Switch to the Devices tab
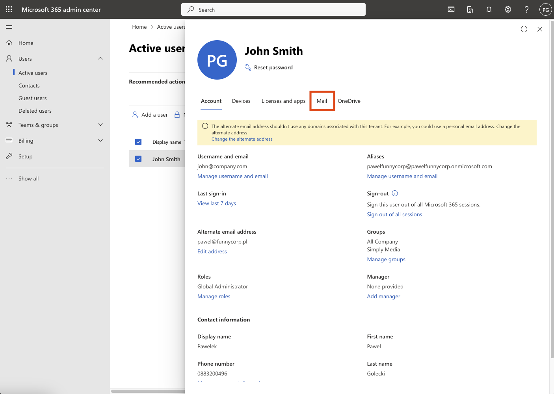 click(241, 101)
